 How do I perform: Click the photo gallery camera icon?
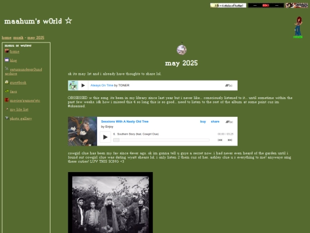7,118
